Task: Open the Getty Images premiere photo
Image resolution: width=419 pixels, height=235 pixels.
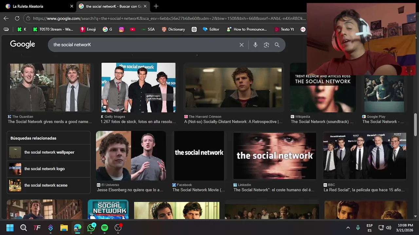Action: coord(138,87)
